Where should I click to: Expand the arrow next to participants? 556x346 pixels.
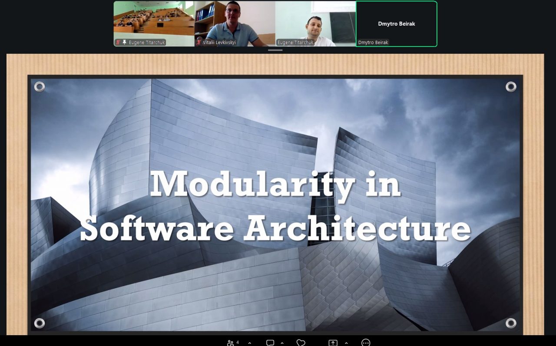click(249, 343)
